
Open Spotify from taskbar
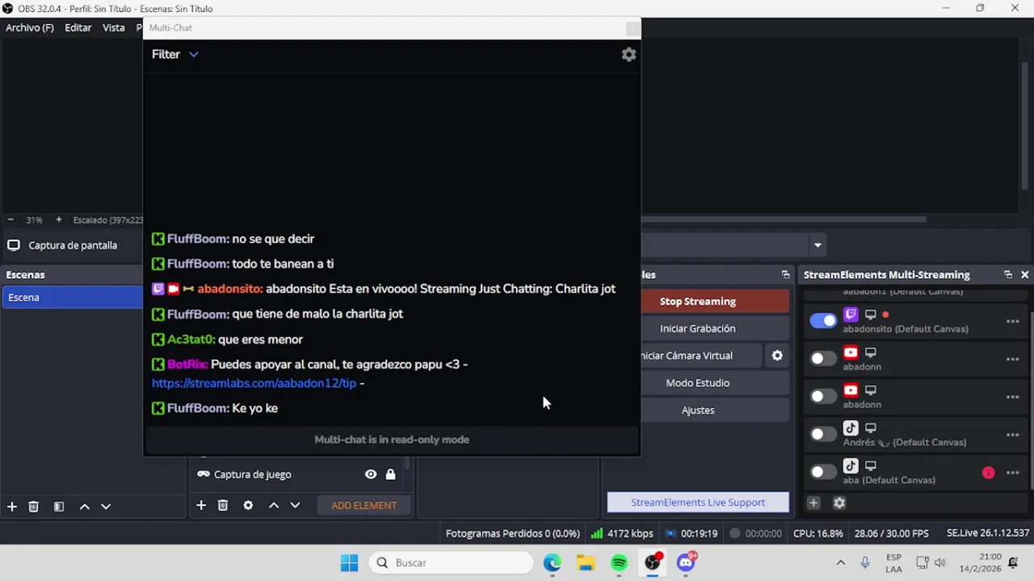coord(619,562)
